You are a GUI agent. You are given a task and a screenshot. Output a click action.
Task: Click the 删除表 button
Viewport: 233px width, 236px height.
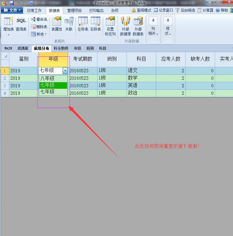tap(39, 27)
